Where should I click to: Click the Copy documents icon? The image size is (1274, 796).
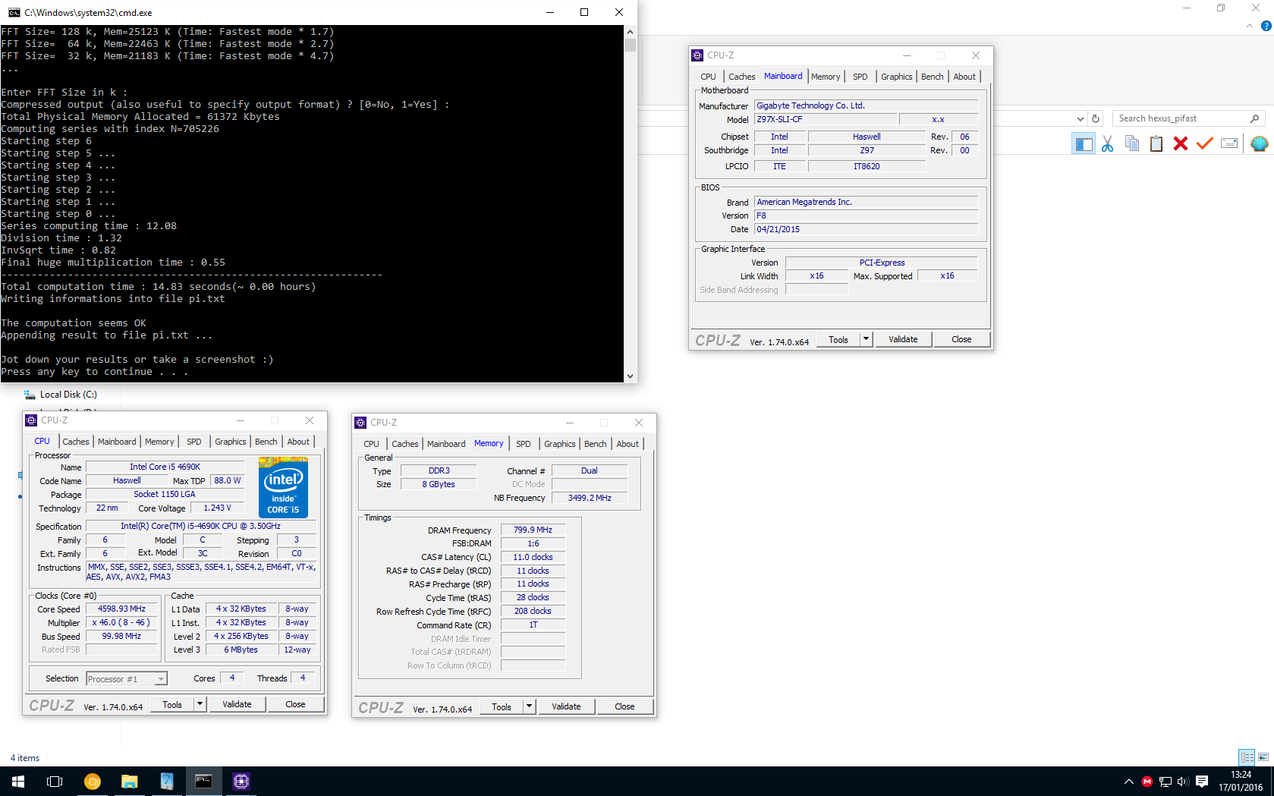pyautogui.click(x=1132, y=143)
